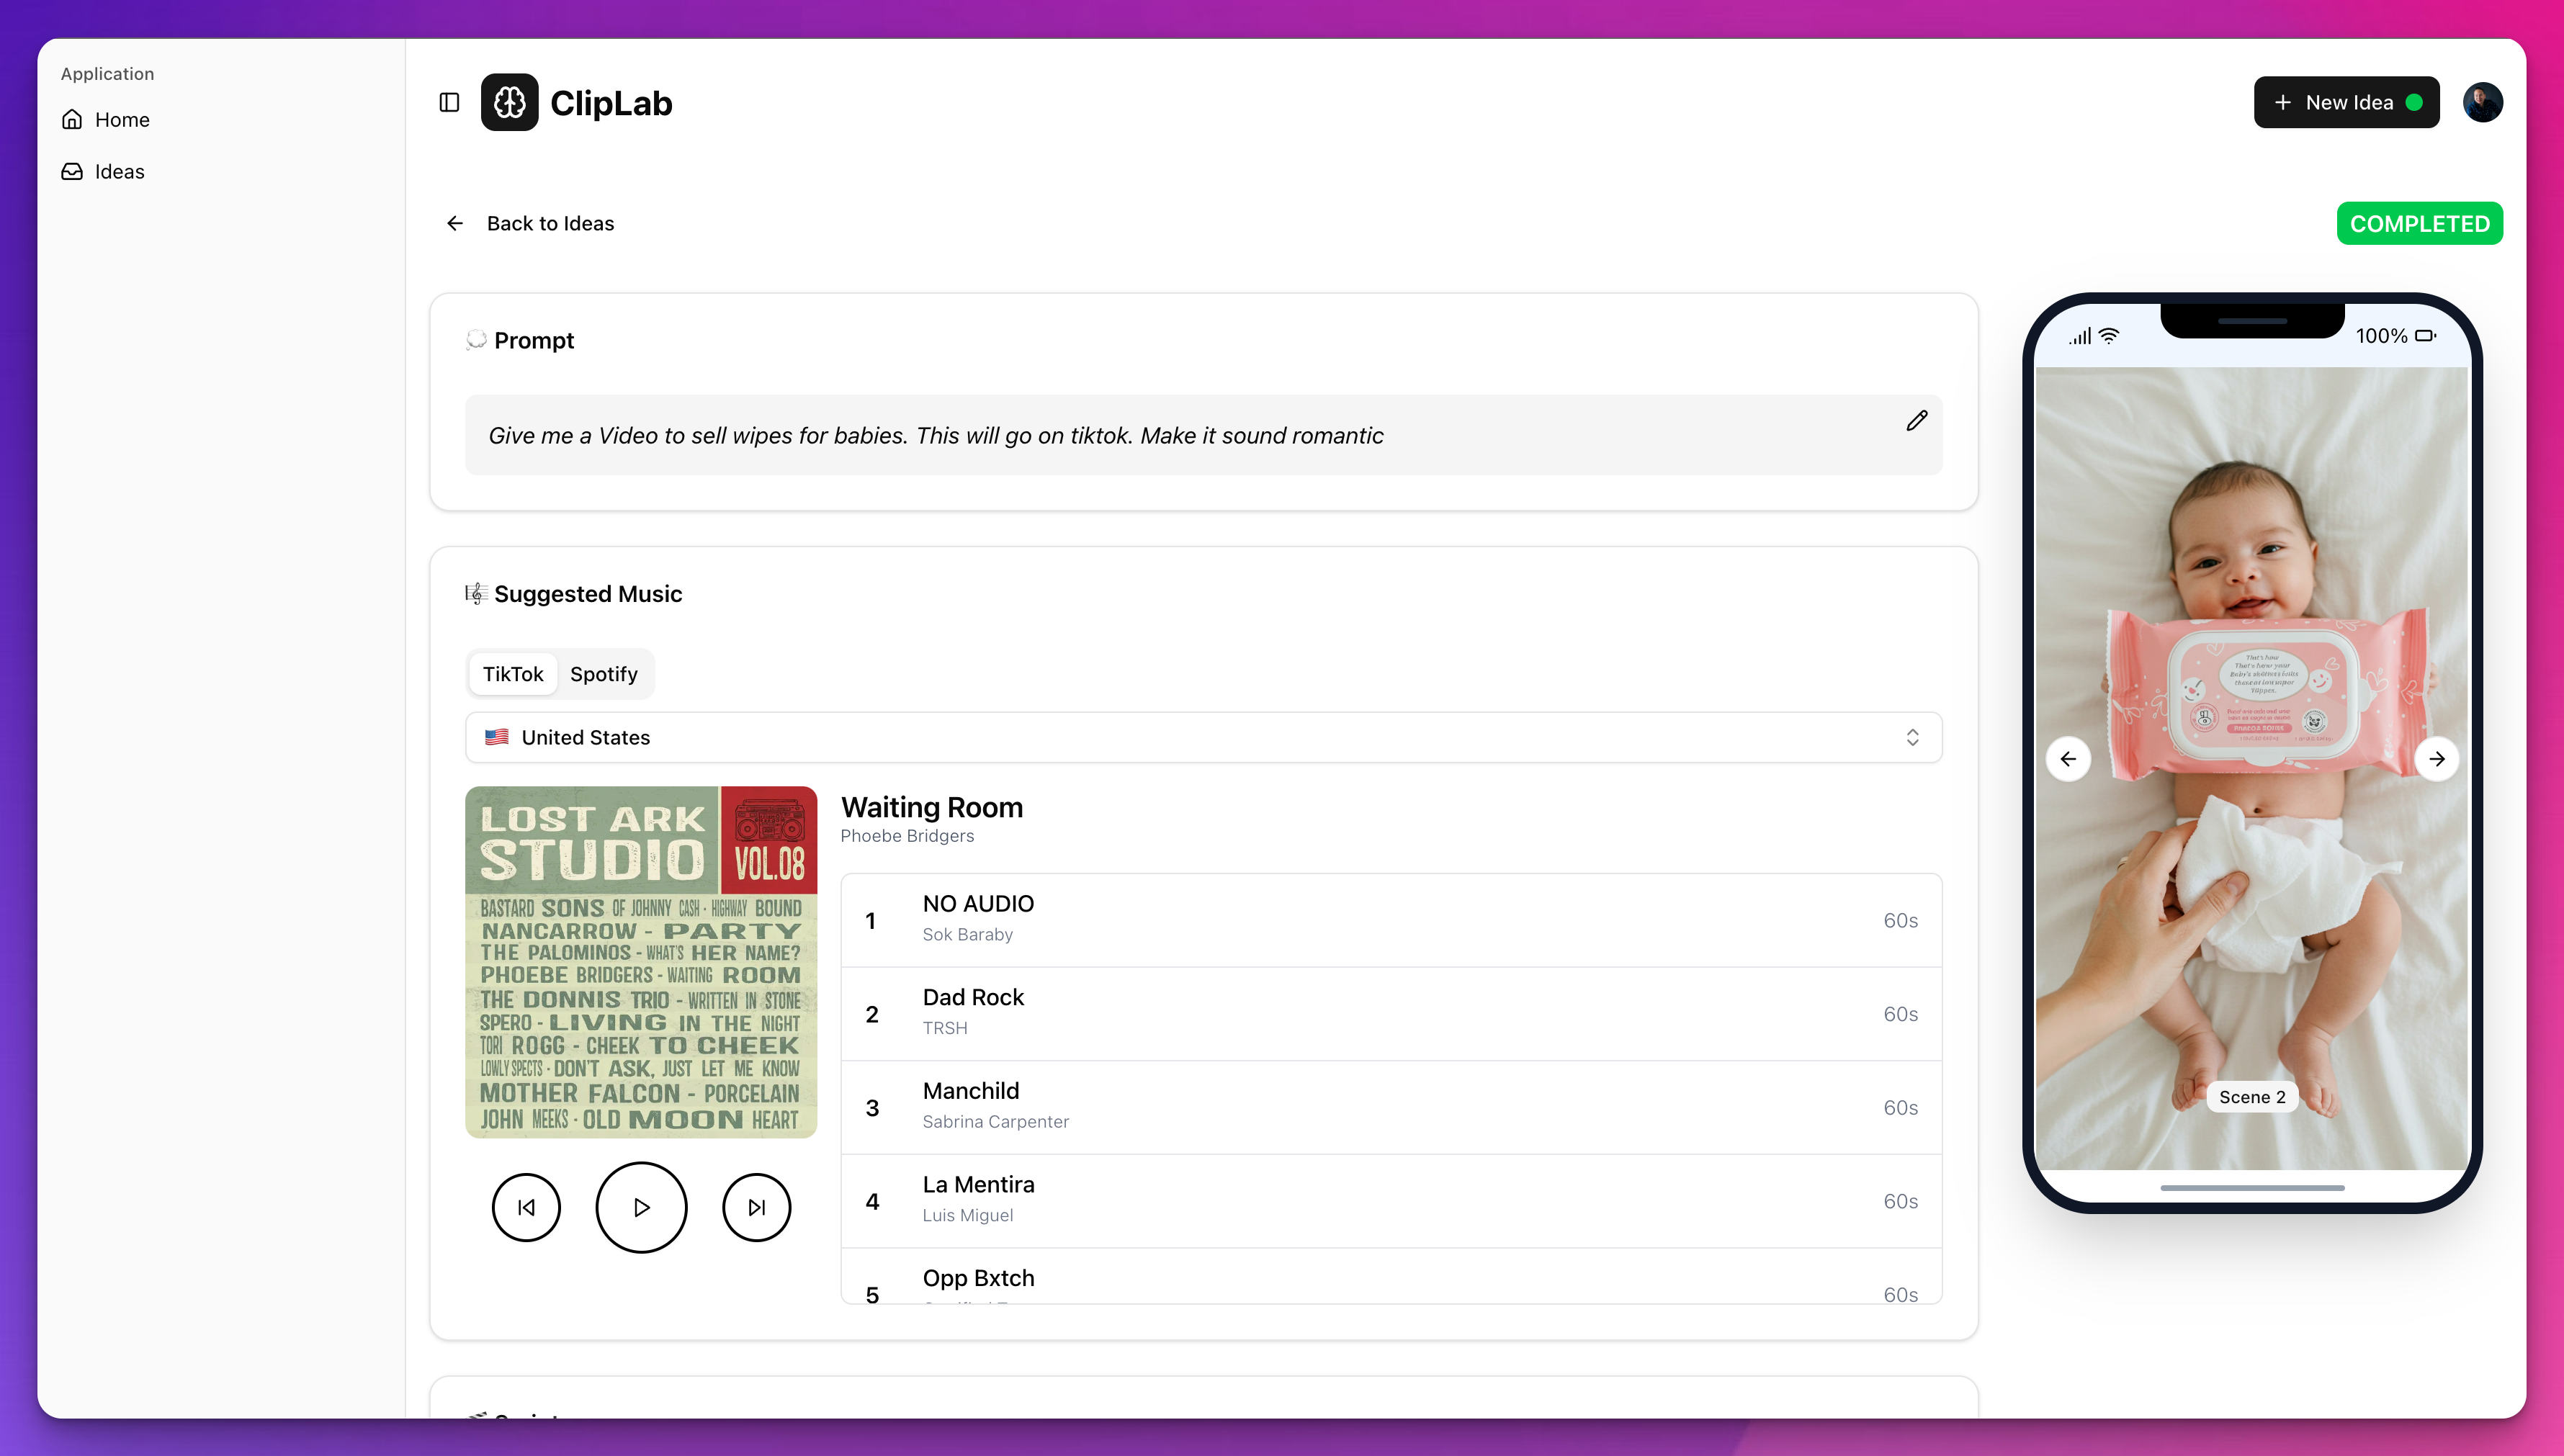Open the user profile avatar

click(2482, 102)
